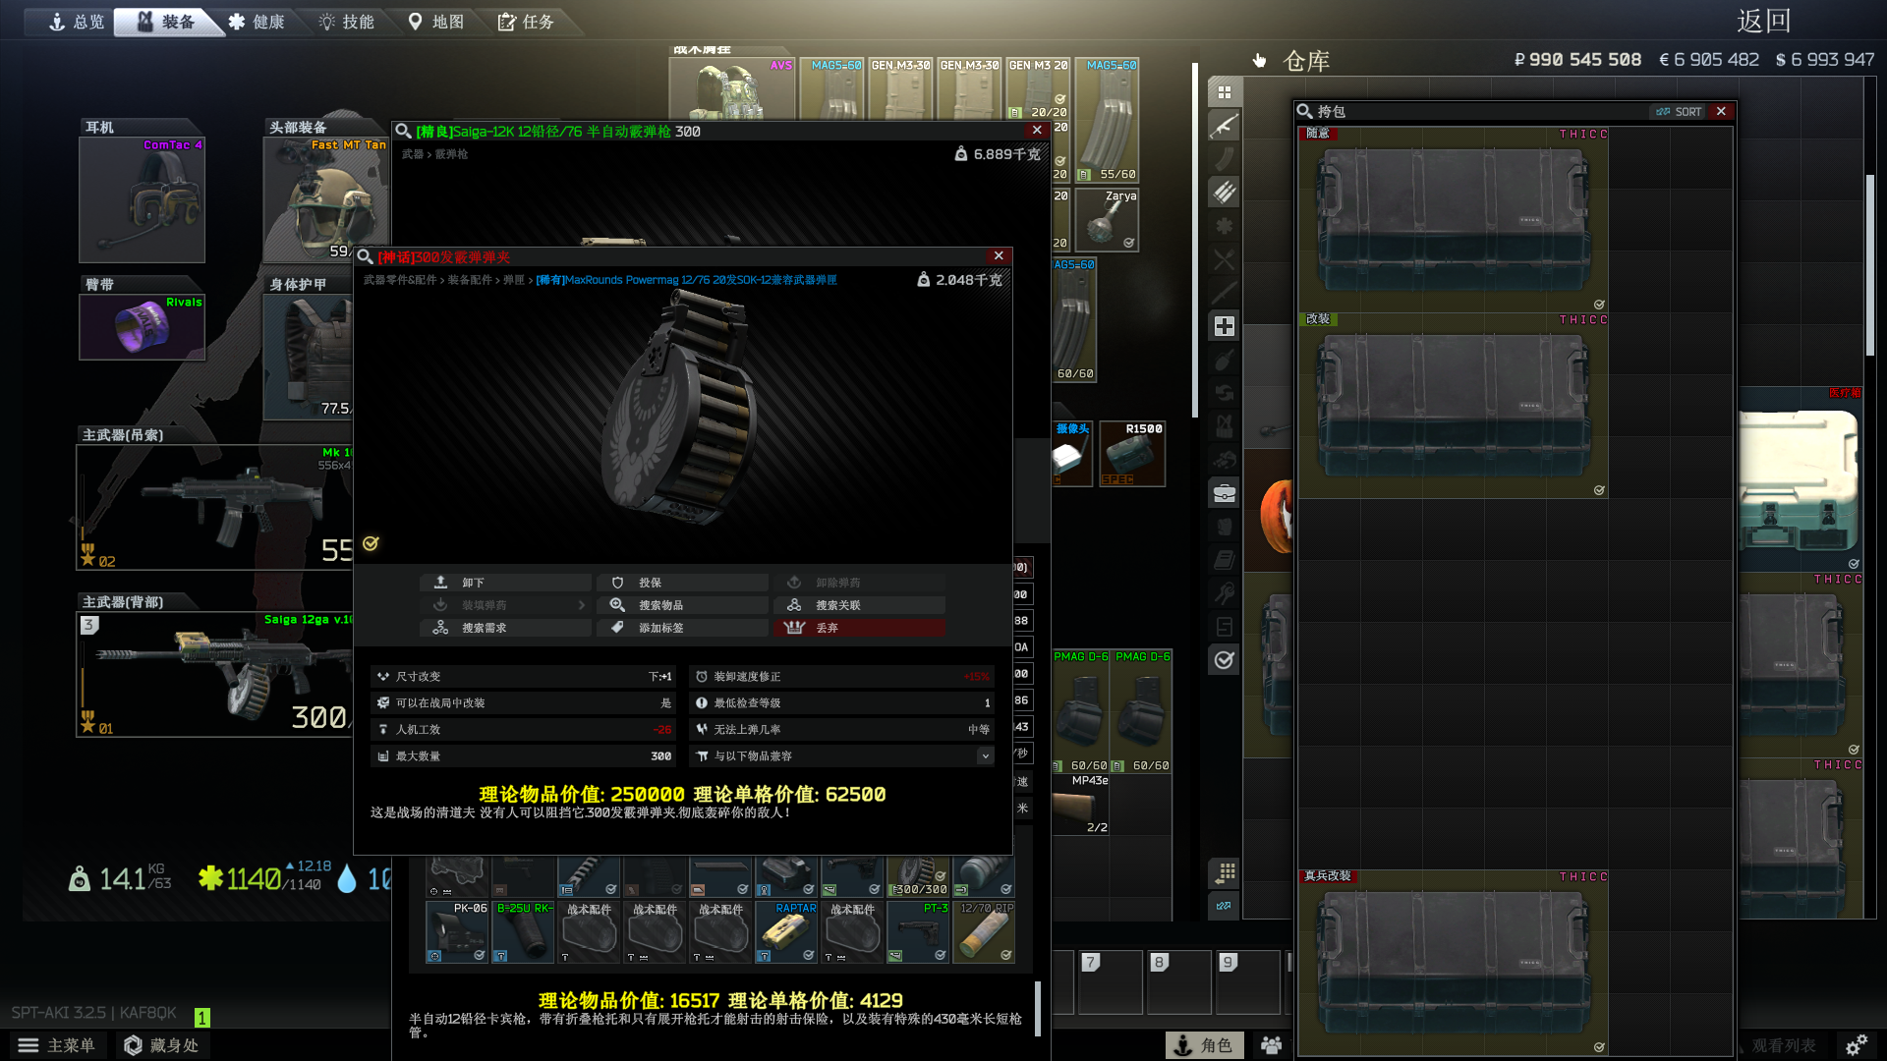This screenshot has width=1887, height=1061.
Task: Close the Saiga-12K inspect window
Action: click(x=1037, y=130)
